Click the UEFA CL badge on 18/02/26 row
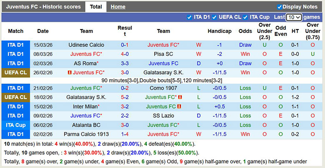Viewport: 325px width, 168px height. [16, 97]
